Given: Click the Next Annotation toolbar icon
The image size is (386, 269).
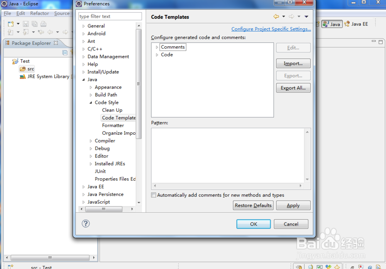Looking at the screenshot, I should (x=10, y=32).
